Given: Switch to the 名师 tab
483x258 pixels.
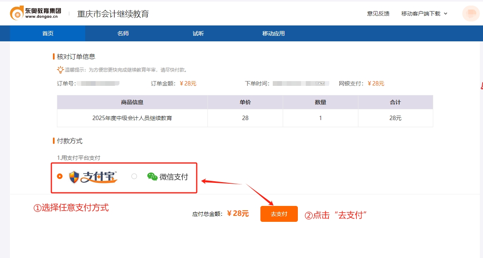Looking at the screenshot, I should 123,33.
